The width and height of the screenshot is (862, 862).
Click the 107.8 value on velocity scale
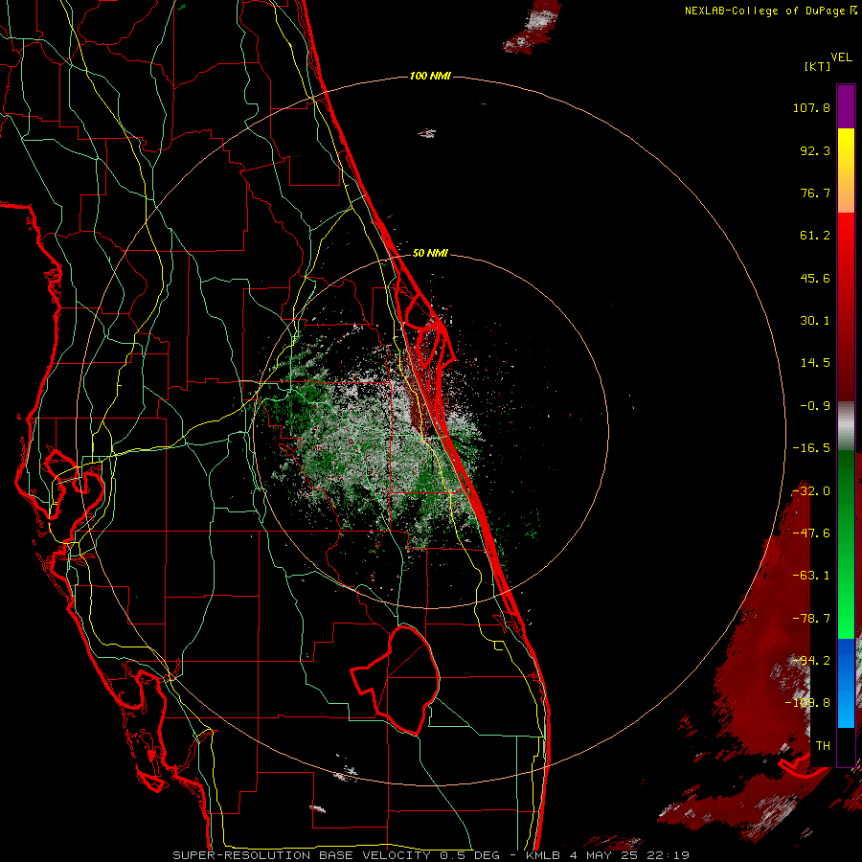(x=811, y=107)
